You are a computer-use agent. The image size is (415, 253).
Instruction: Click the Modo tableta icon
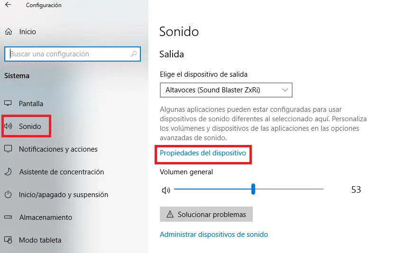tap(8, 240)
